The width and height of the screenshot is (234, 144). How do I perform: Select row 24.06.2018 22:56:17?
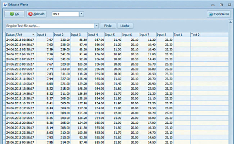pos(116,132)
